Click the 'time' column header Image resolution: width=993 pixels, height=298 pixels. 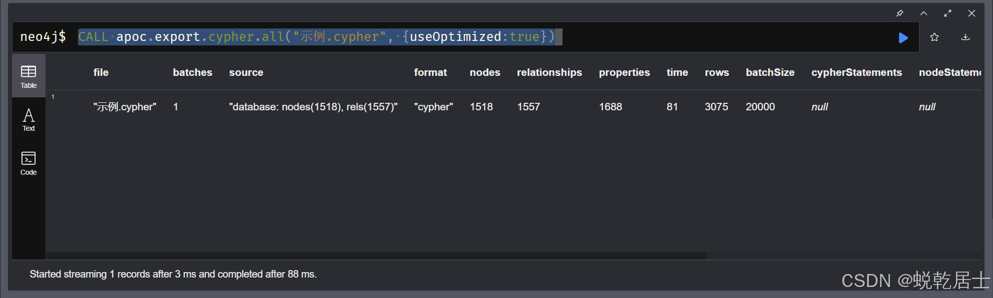[677, 72]
